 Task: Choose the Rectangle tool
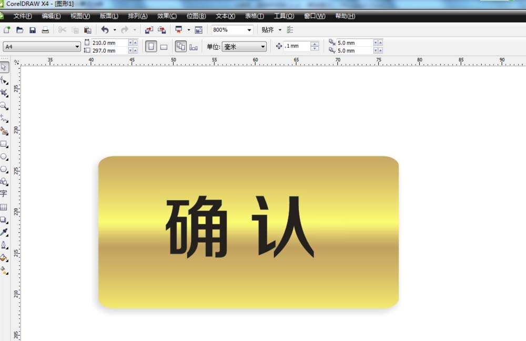pos(4,144)
